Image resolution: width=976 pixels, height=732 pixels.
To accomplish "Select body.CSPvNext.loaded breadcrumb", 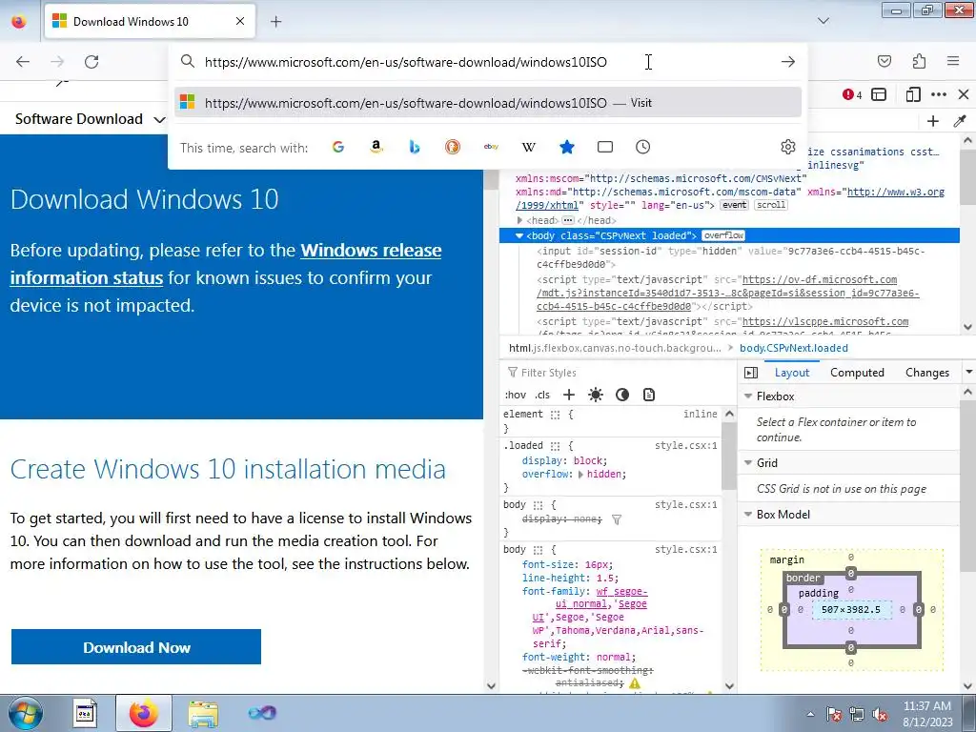I will click(x=794, y=349).
